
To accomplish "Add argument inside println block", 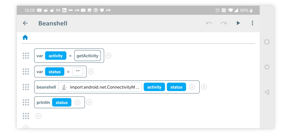I will click(x=77, y=102).
